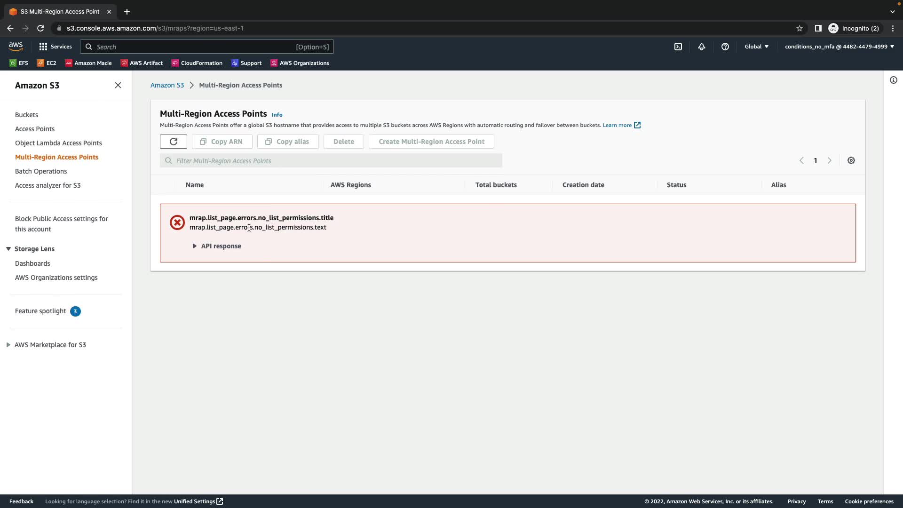Open table preferences gear icon
Screen dimensions: 903x508
tap(851, 160)
